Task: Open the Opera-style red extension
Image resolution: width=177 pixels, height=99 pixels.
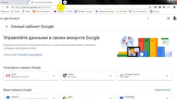Action: pyautogui.click(x=160, y=7)
